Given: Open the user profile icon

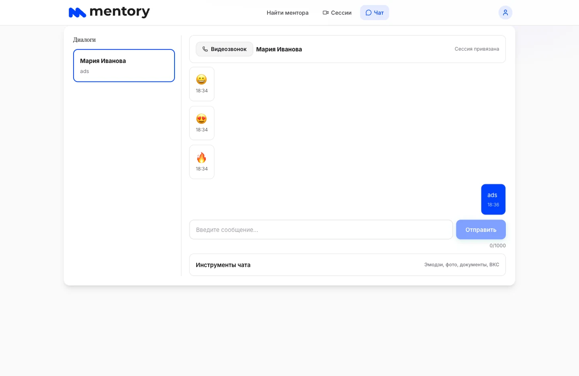Looking at the screenshot, I should coord(505,12).
